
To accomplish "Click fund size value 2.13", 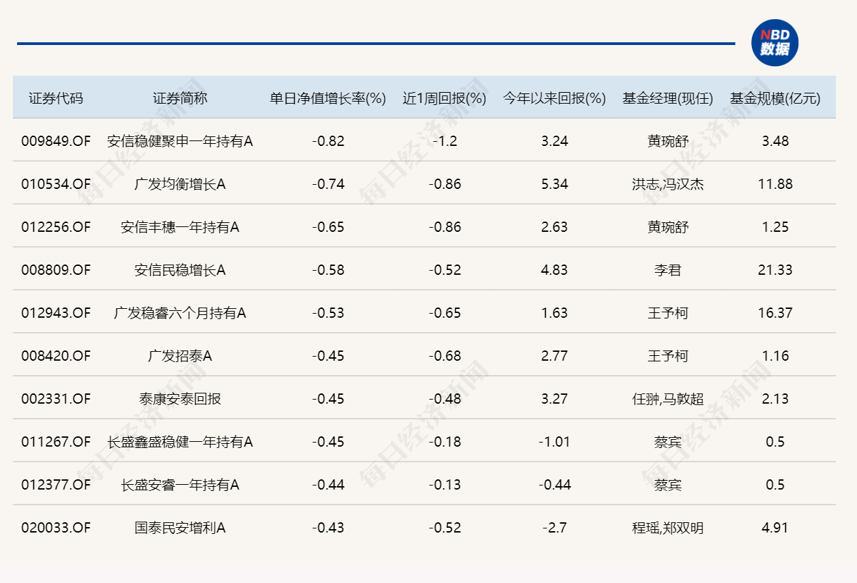I will point(775,399).
